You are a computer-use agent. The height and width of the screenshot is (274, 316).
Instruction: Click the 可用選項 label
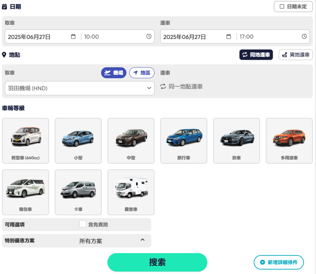[15, 224]
